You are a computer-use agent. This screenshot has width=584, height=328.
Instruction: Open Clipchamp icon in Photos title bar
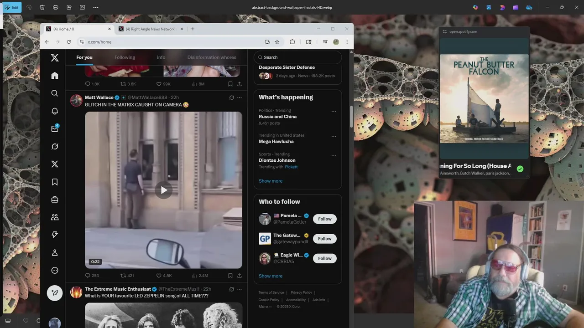(516, 7)
